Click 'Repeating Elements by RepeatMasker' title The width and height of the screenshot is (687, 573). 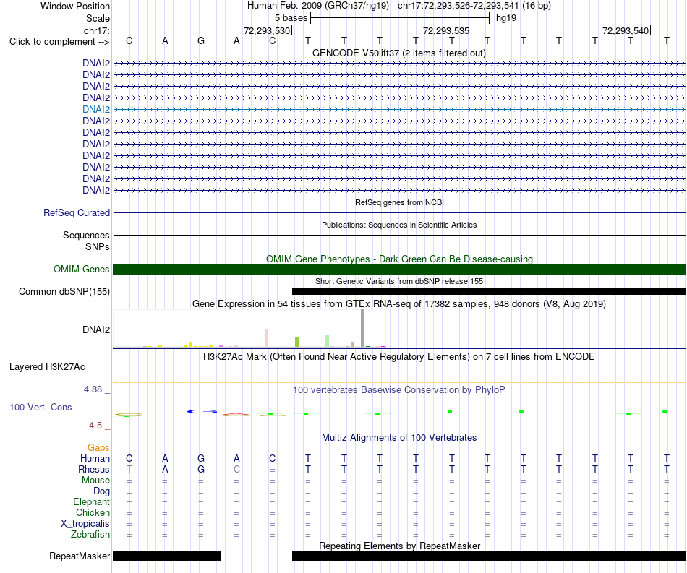point(400,546)
